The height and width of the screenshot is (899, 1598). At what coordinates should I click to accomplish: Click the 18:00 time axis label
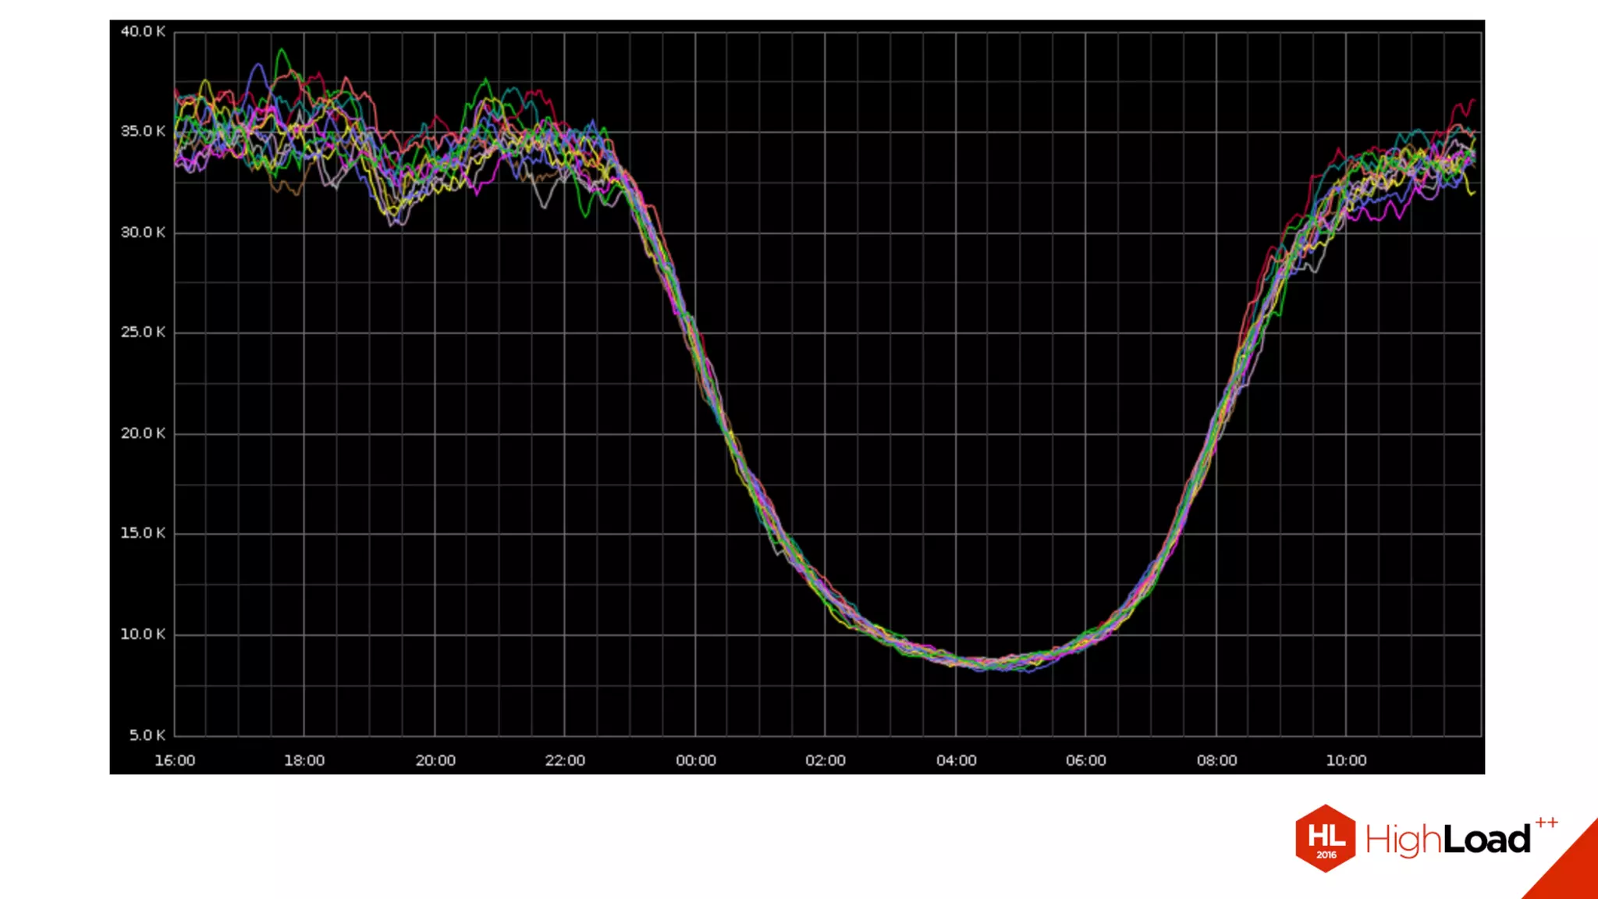[304, 761]
